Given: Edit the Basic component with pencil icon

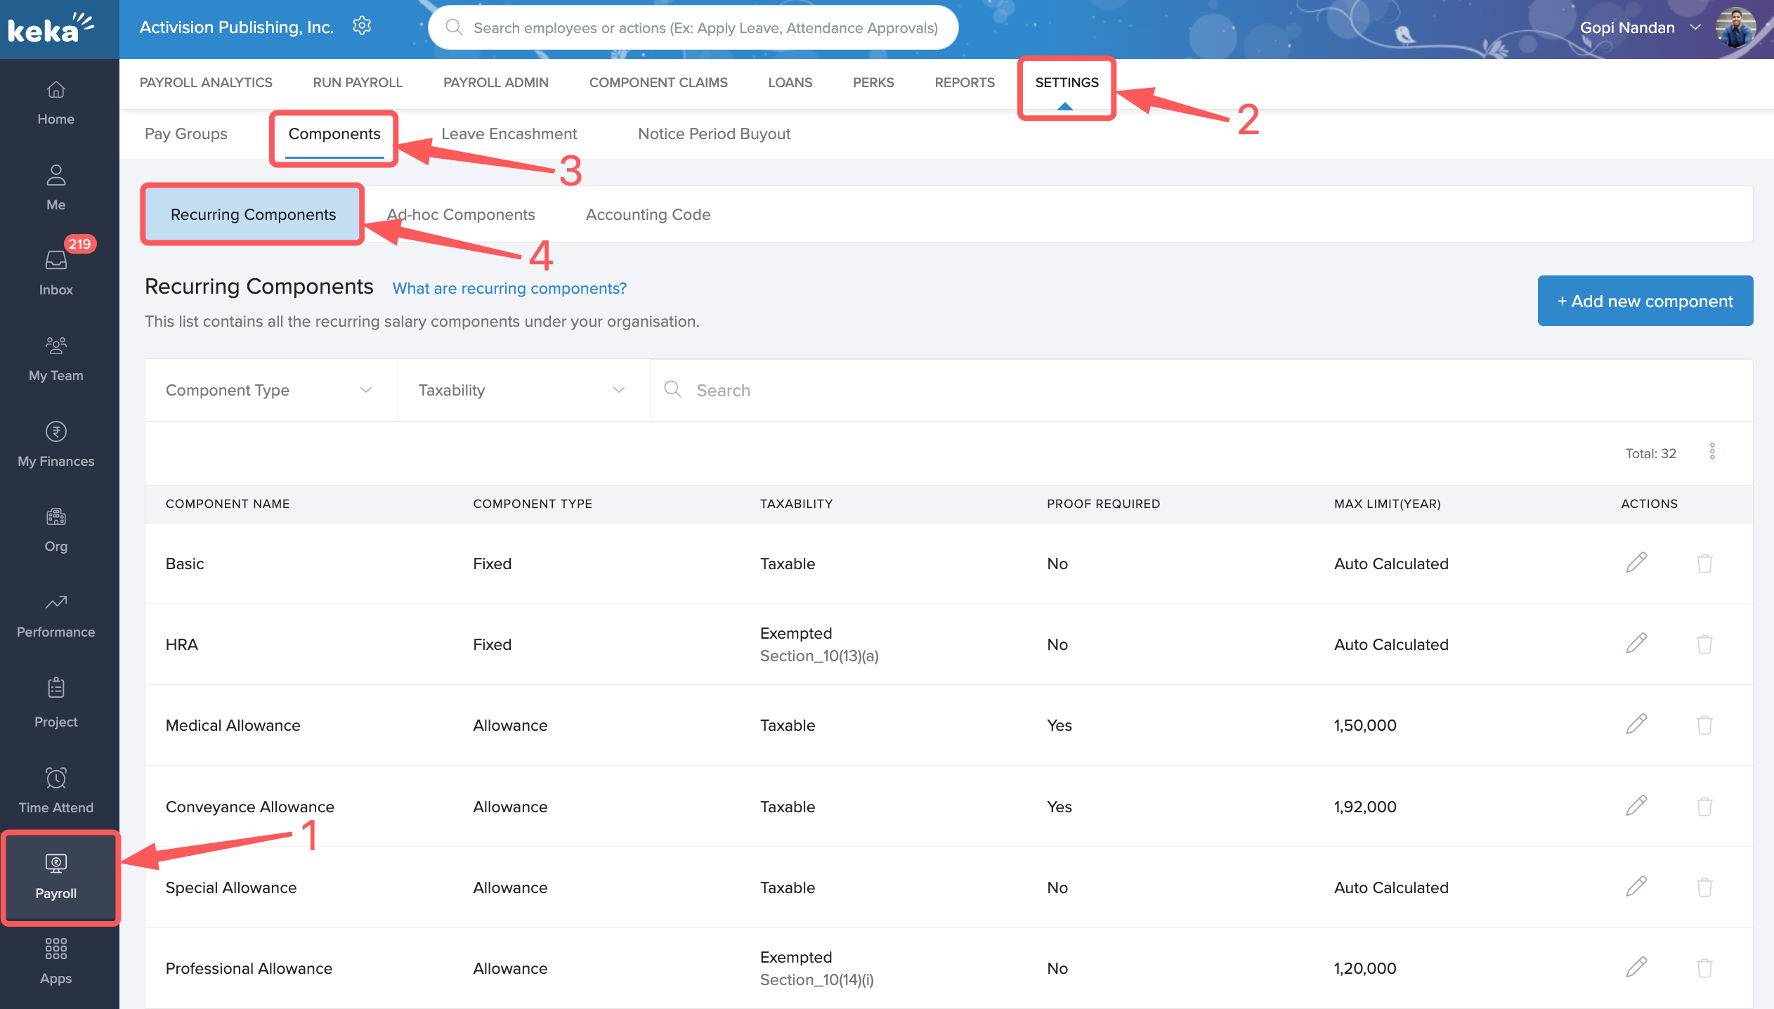Looking at the screenshot, I should [x=1636, y=563].
